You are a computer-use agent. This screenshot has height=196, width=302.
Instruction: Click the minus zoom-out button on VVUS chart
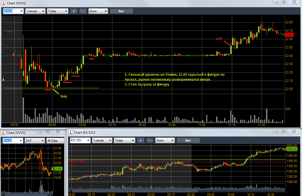[83, 11]
